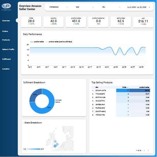
Task: Select the AOV $16.11 scorecard
Action: [x=143, y=22]
